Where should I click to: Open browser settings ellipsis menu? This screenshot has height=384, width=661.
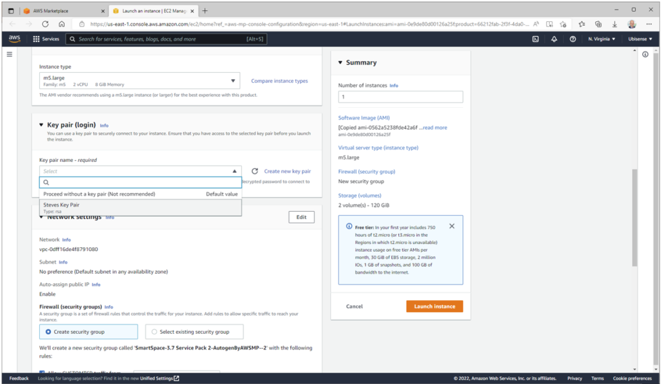point(649,24)
